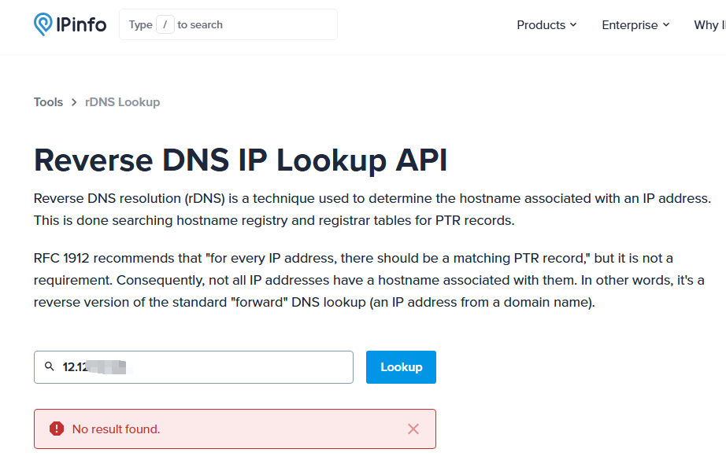Focus the IP address lookup field
The image size is (726, 471).
pos(194,367)
